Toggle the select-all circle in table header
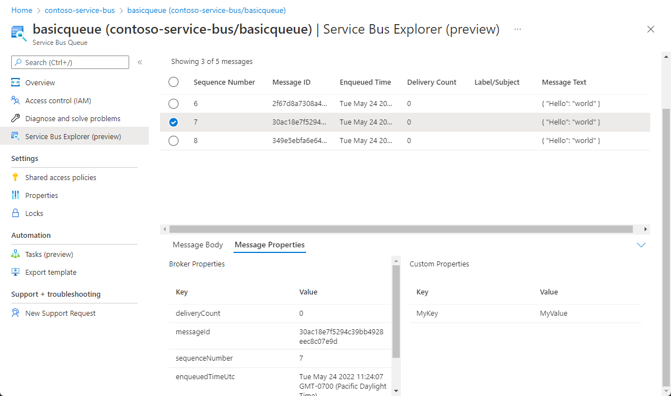Image resolution: width=671 pixels, height=396 pixels. pos(174,82)
